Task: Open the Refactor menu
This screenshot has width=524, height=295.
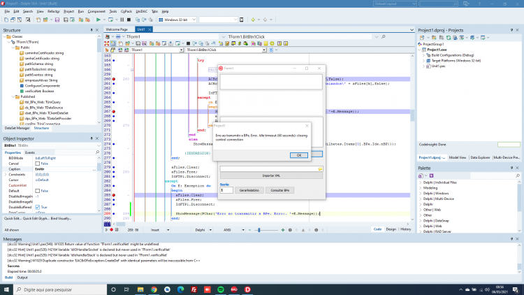Action: tap(54, 11)
